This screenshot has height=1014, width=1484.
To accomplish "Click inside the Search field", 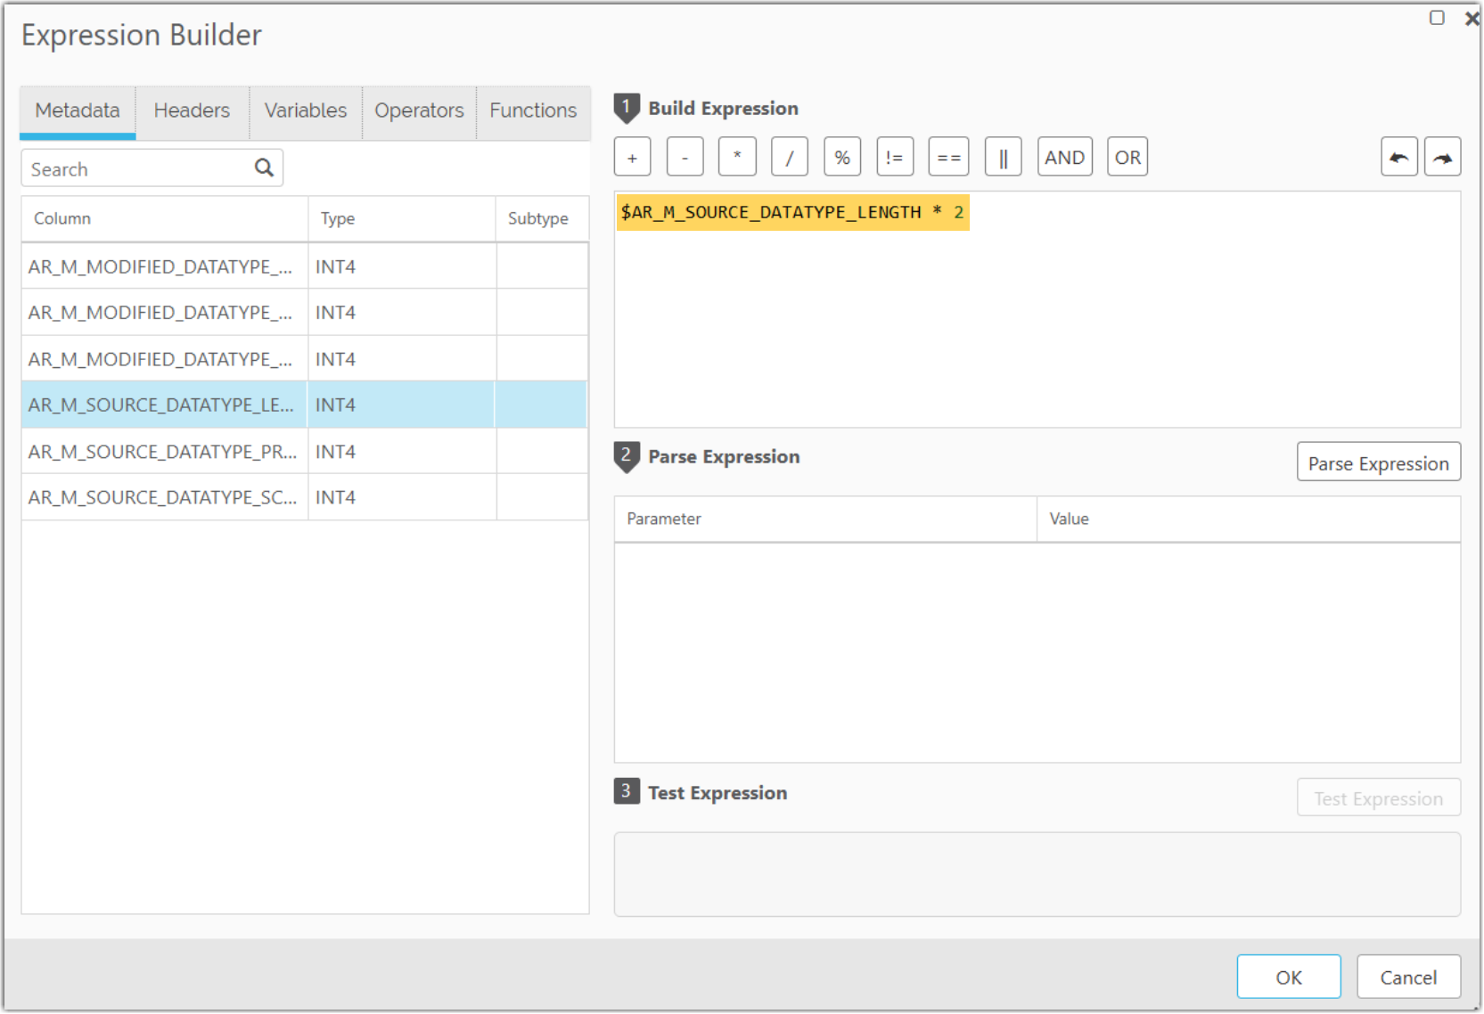I will (134, 168).
